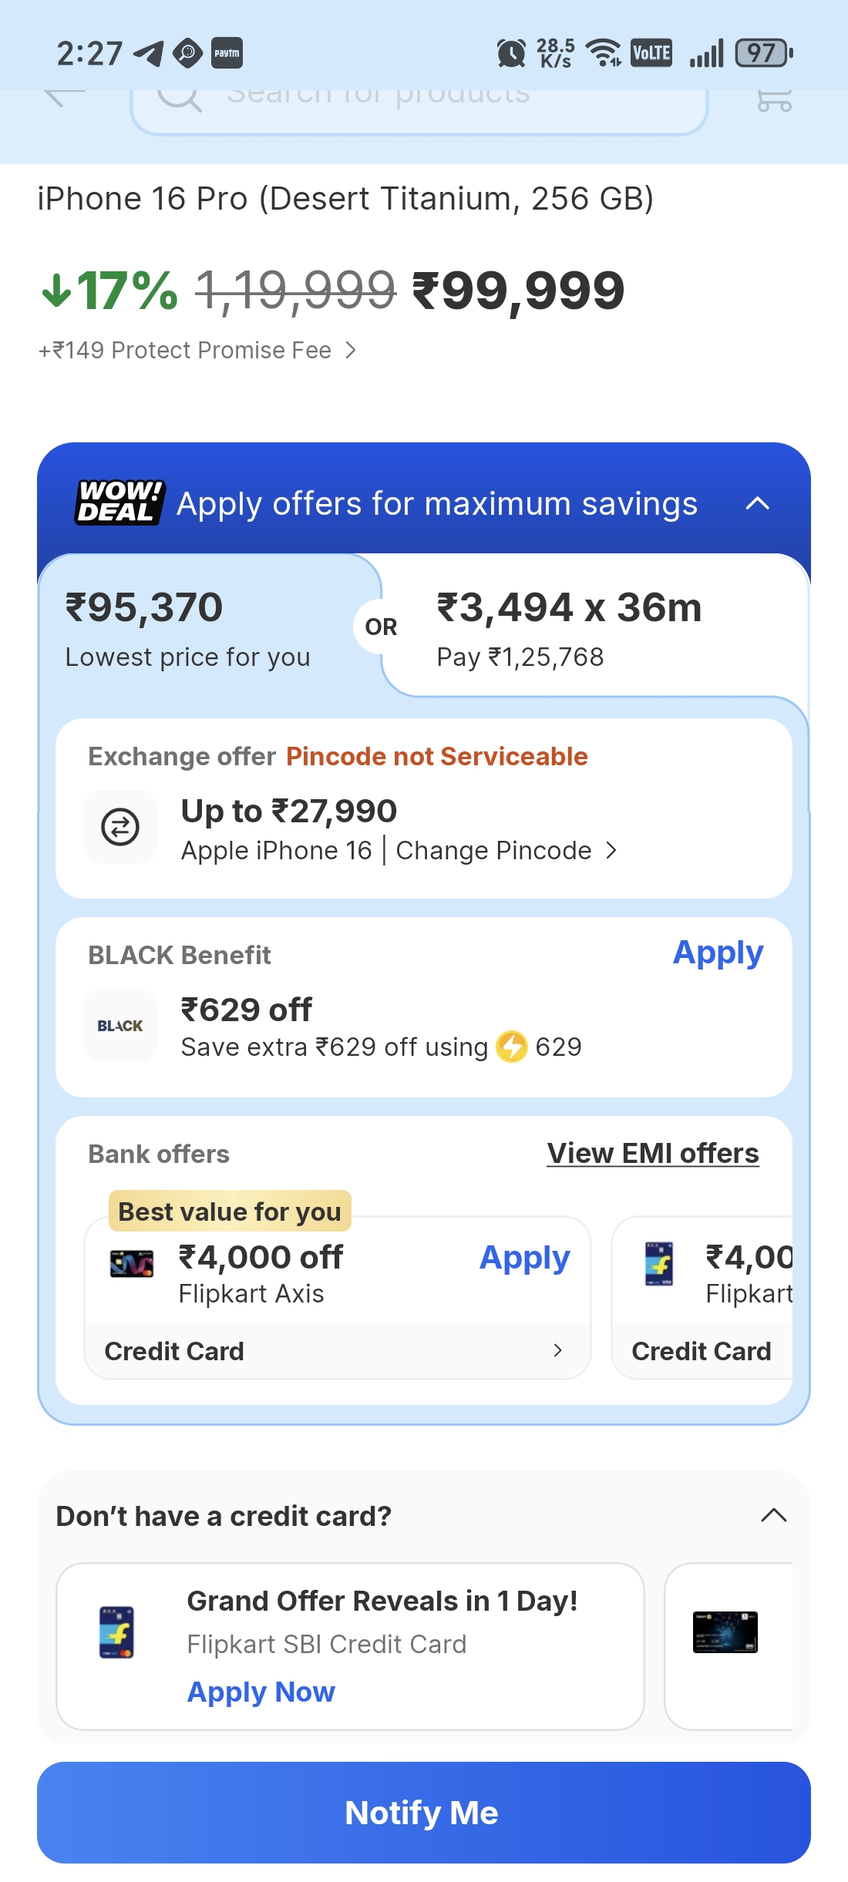The image size is (848, 1882).
Task: Tap the WOW! DEAL badge
Action: click(x=119, y=502)
